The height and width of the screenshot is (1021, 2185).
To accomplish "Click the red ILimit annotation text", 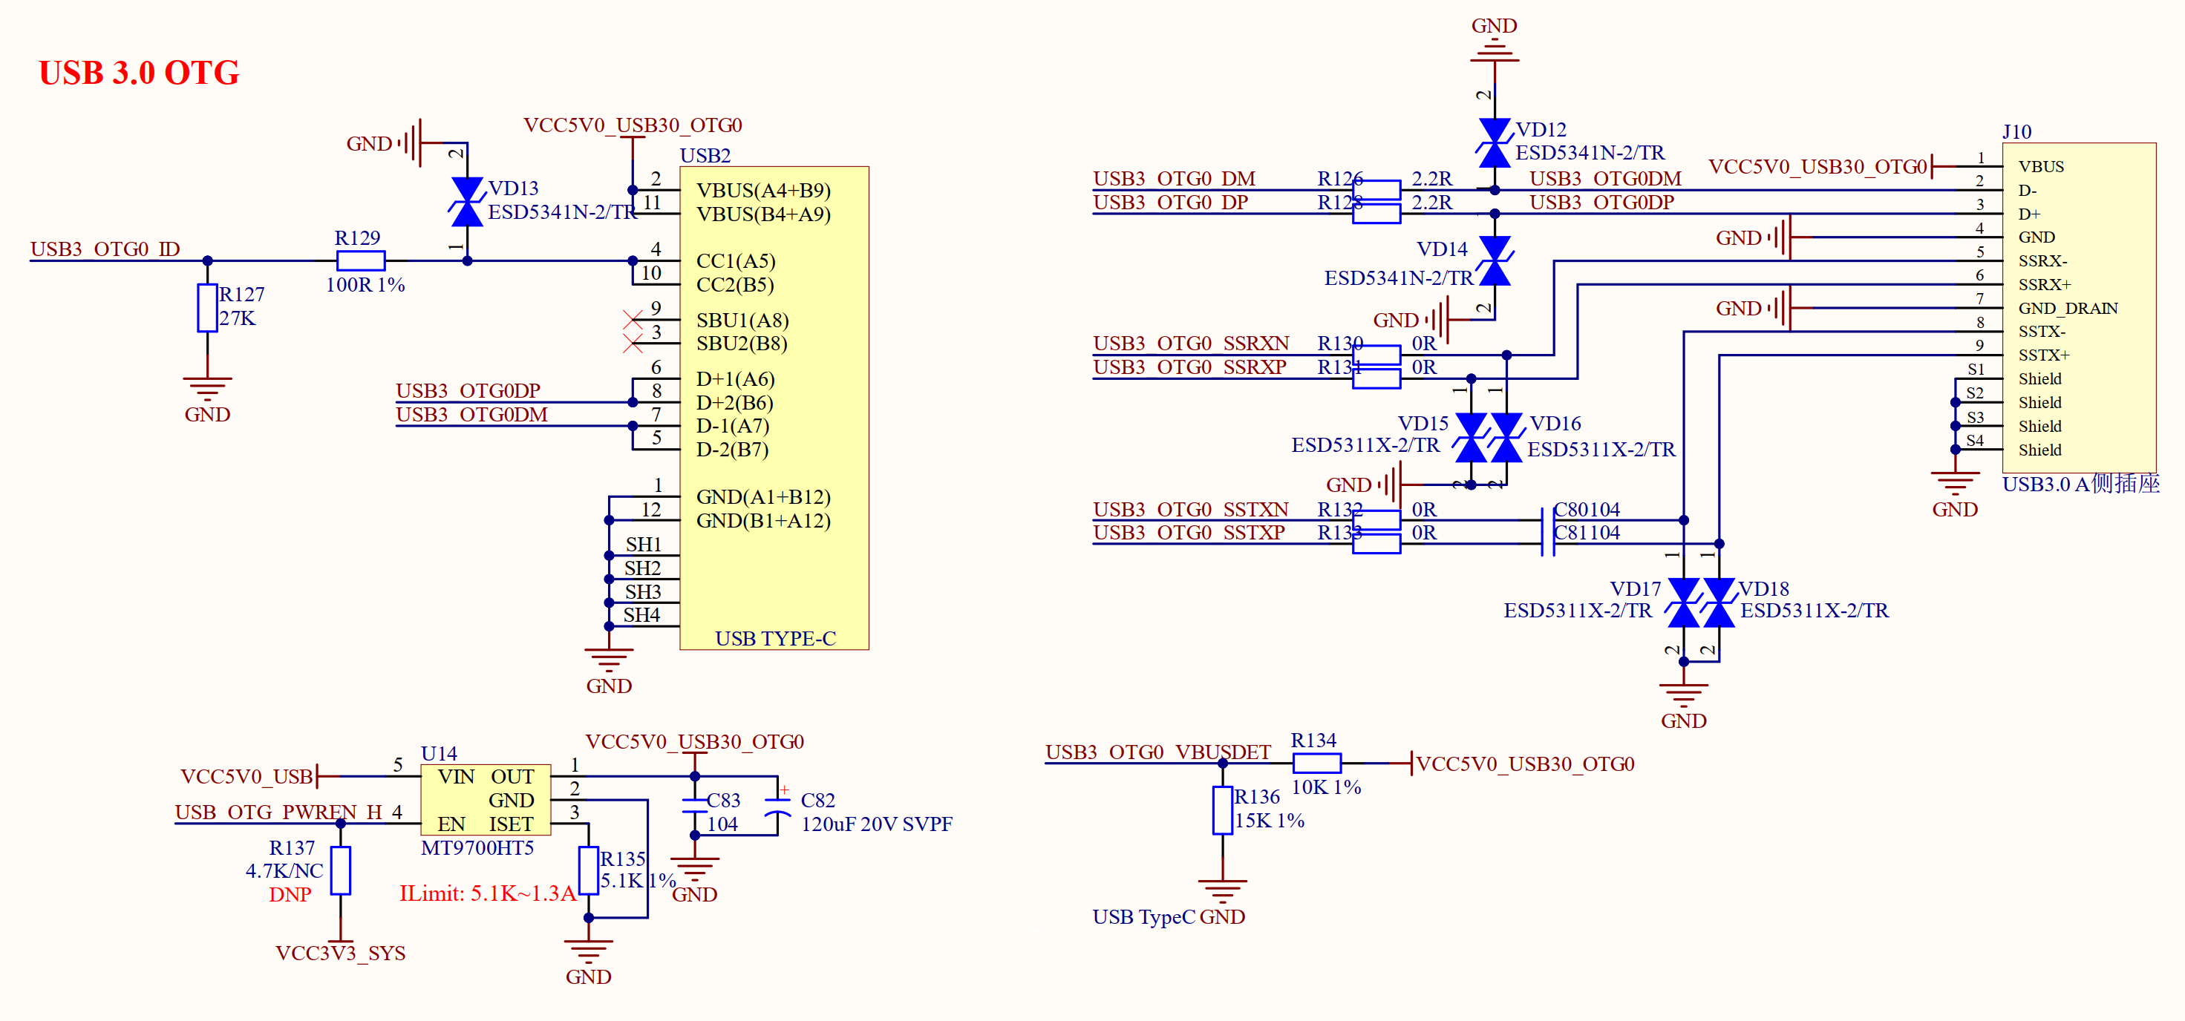I will click(x=487, y=893).
